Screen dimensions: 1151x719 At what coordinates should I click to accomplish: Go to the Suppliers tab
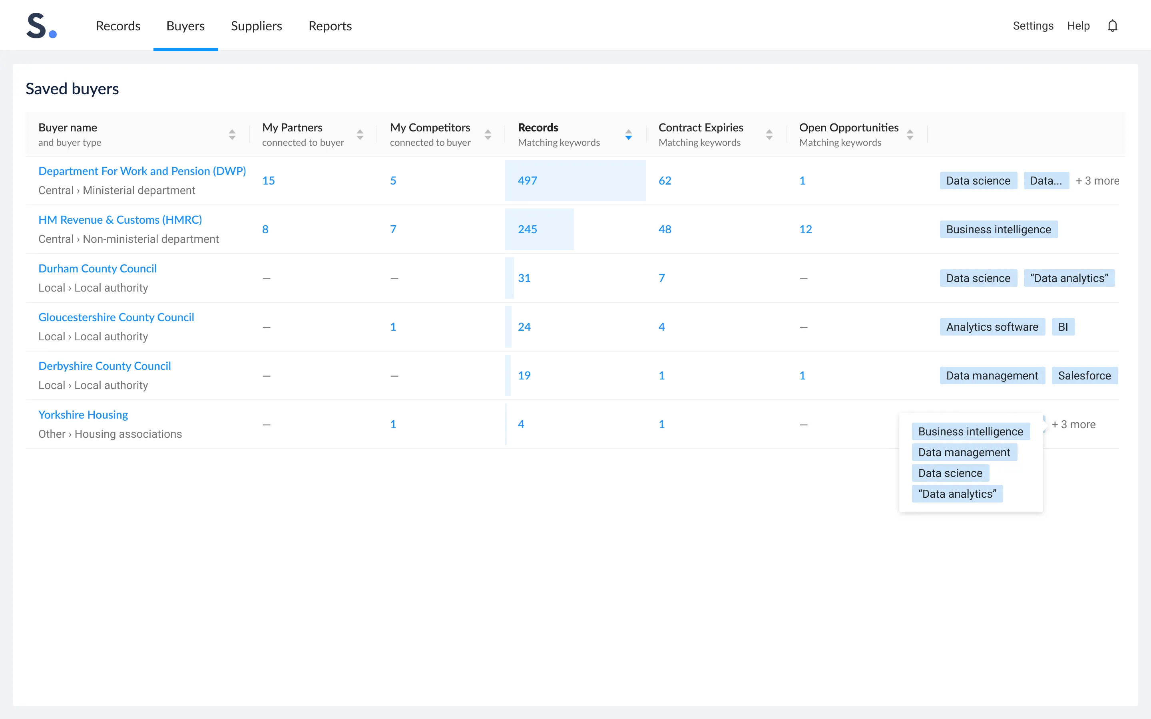click(x=256, y=26)
